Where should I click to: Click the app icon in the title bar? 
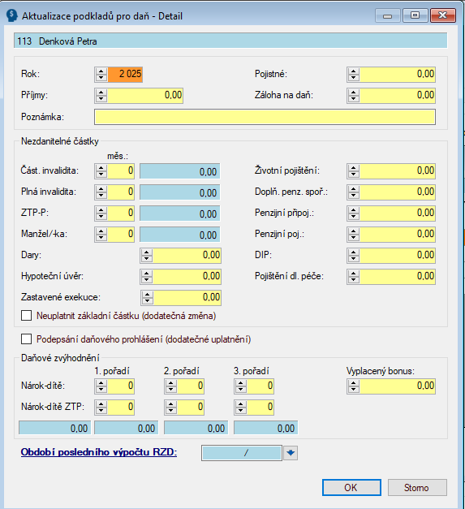11,15
